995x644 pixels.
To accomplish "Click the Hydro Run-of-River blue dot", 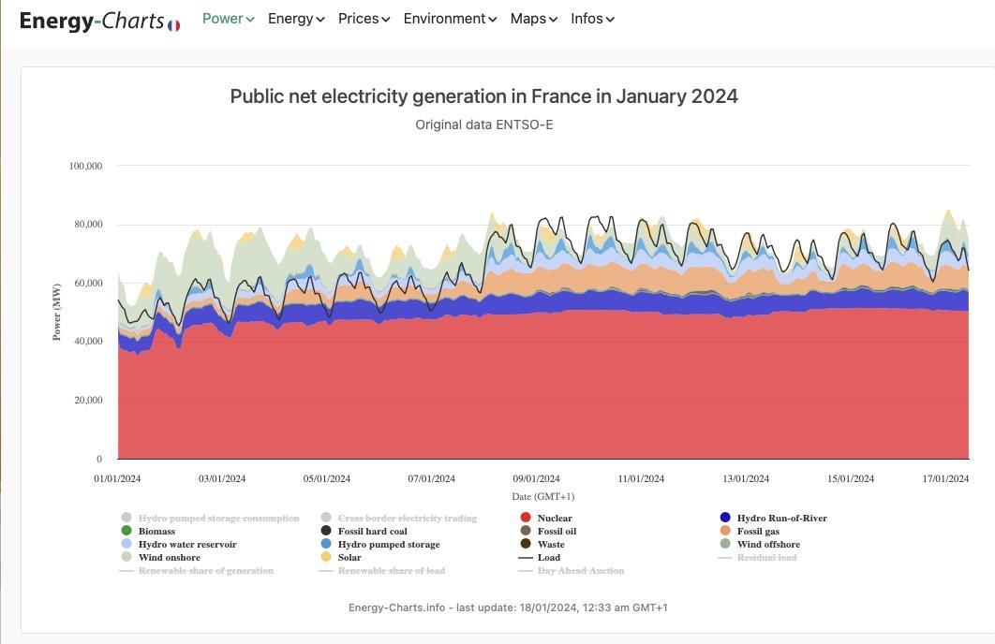I will tap(725, 518).
